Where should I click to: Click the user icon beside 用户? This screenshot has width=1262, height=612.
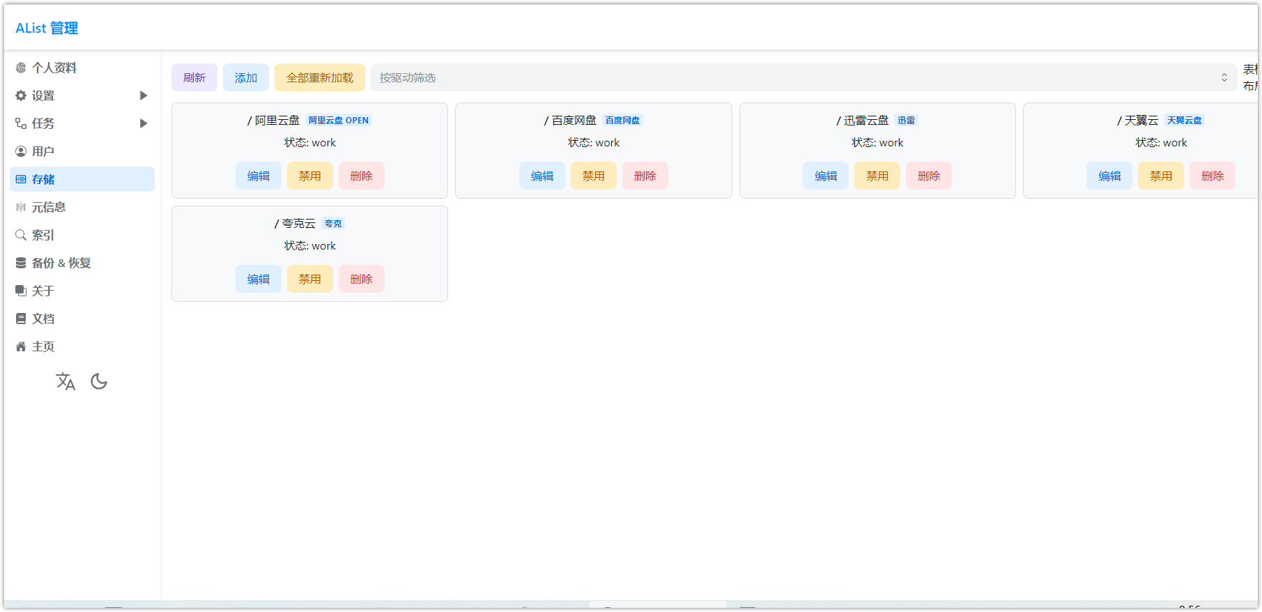(21, 151)
